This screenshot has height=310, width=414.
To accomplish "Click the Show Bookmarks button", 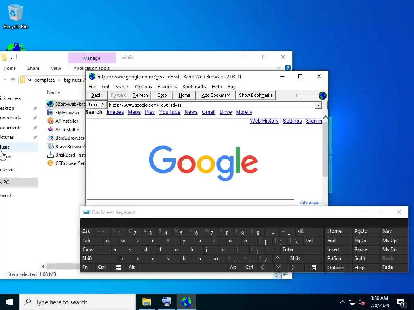I will [256, 95].
